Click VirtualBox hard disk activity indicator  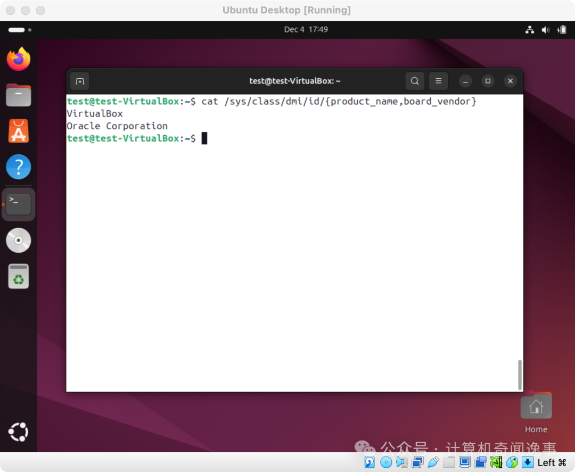[369, 462]
